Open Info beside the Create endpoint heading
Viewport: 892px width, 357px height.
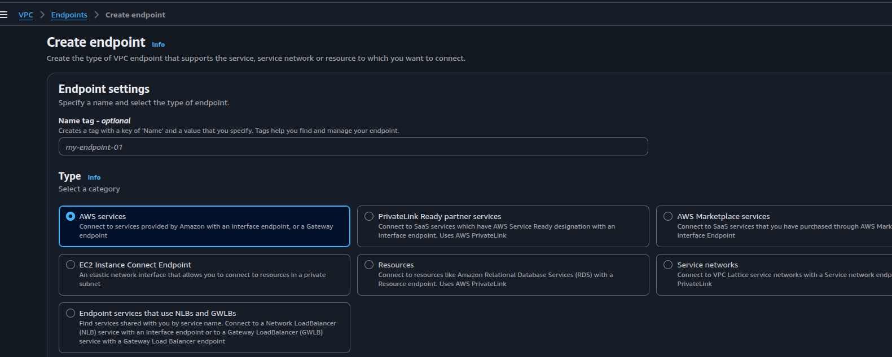(x=158, y=44)
